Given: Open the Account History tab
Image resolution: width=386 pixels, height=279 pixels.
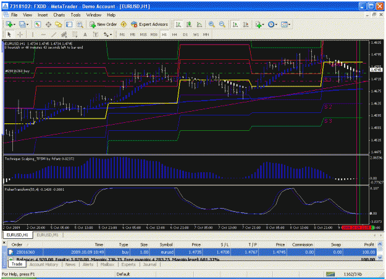Looking at the screenshot, I should point(44,264).
